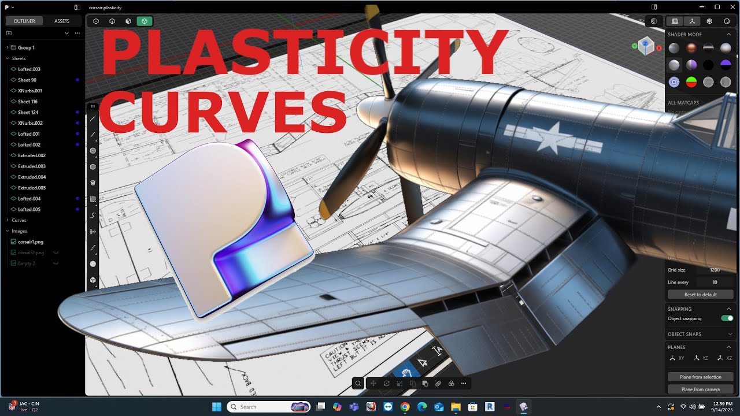The height and width of the screenshot is (416, 740).
Task: Open the planes/axes panel icon
Action: [x=692, y=21]
